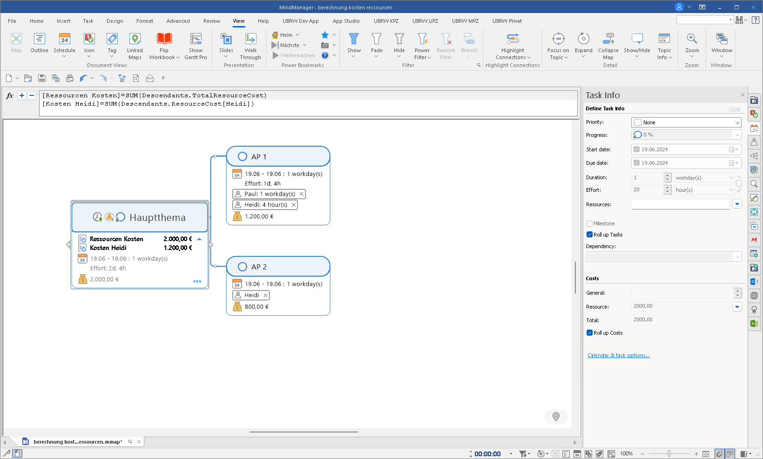The image size is (763, 459).
Task: Focus on Topic in the Detail group
Action: click(558, 46)
